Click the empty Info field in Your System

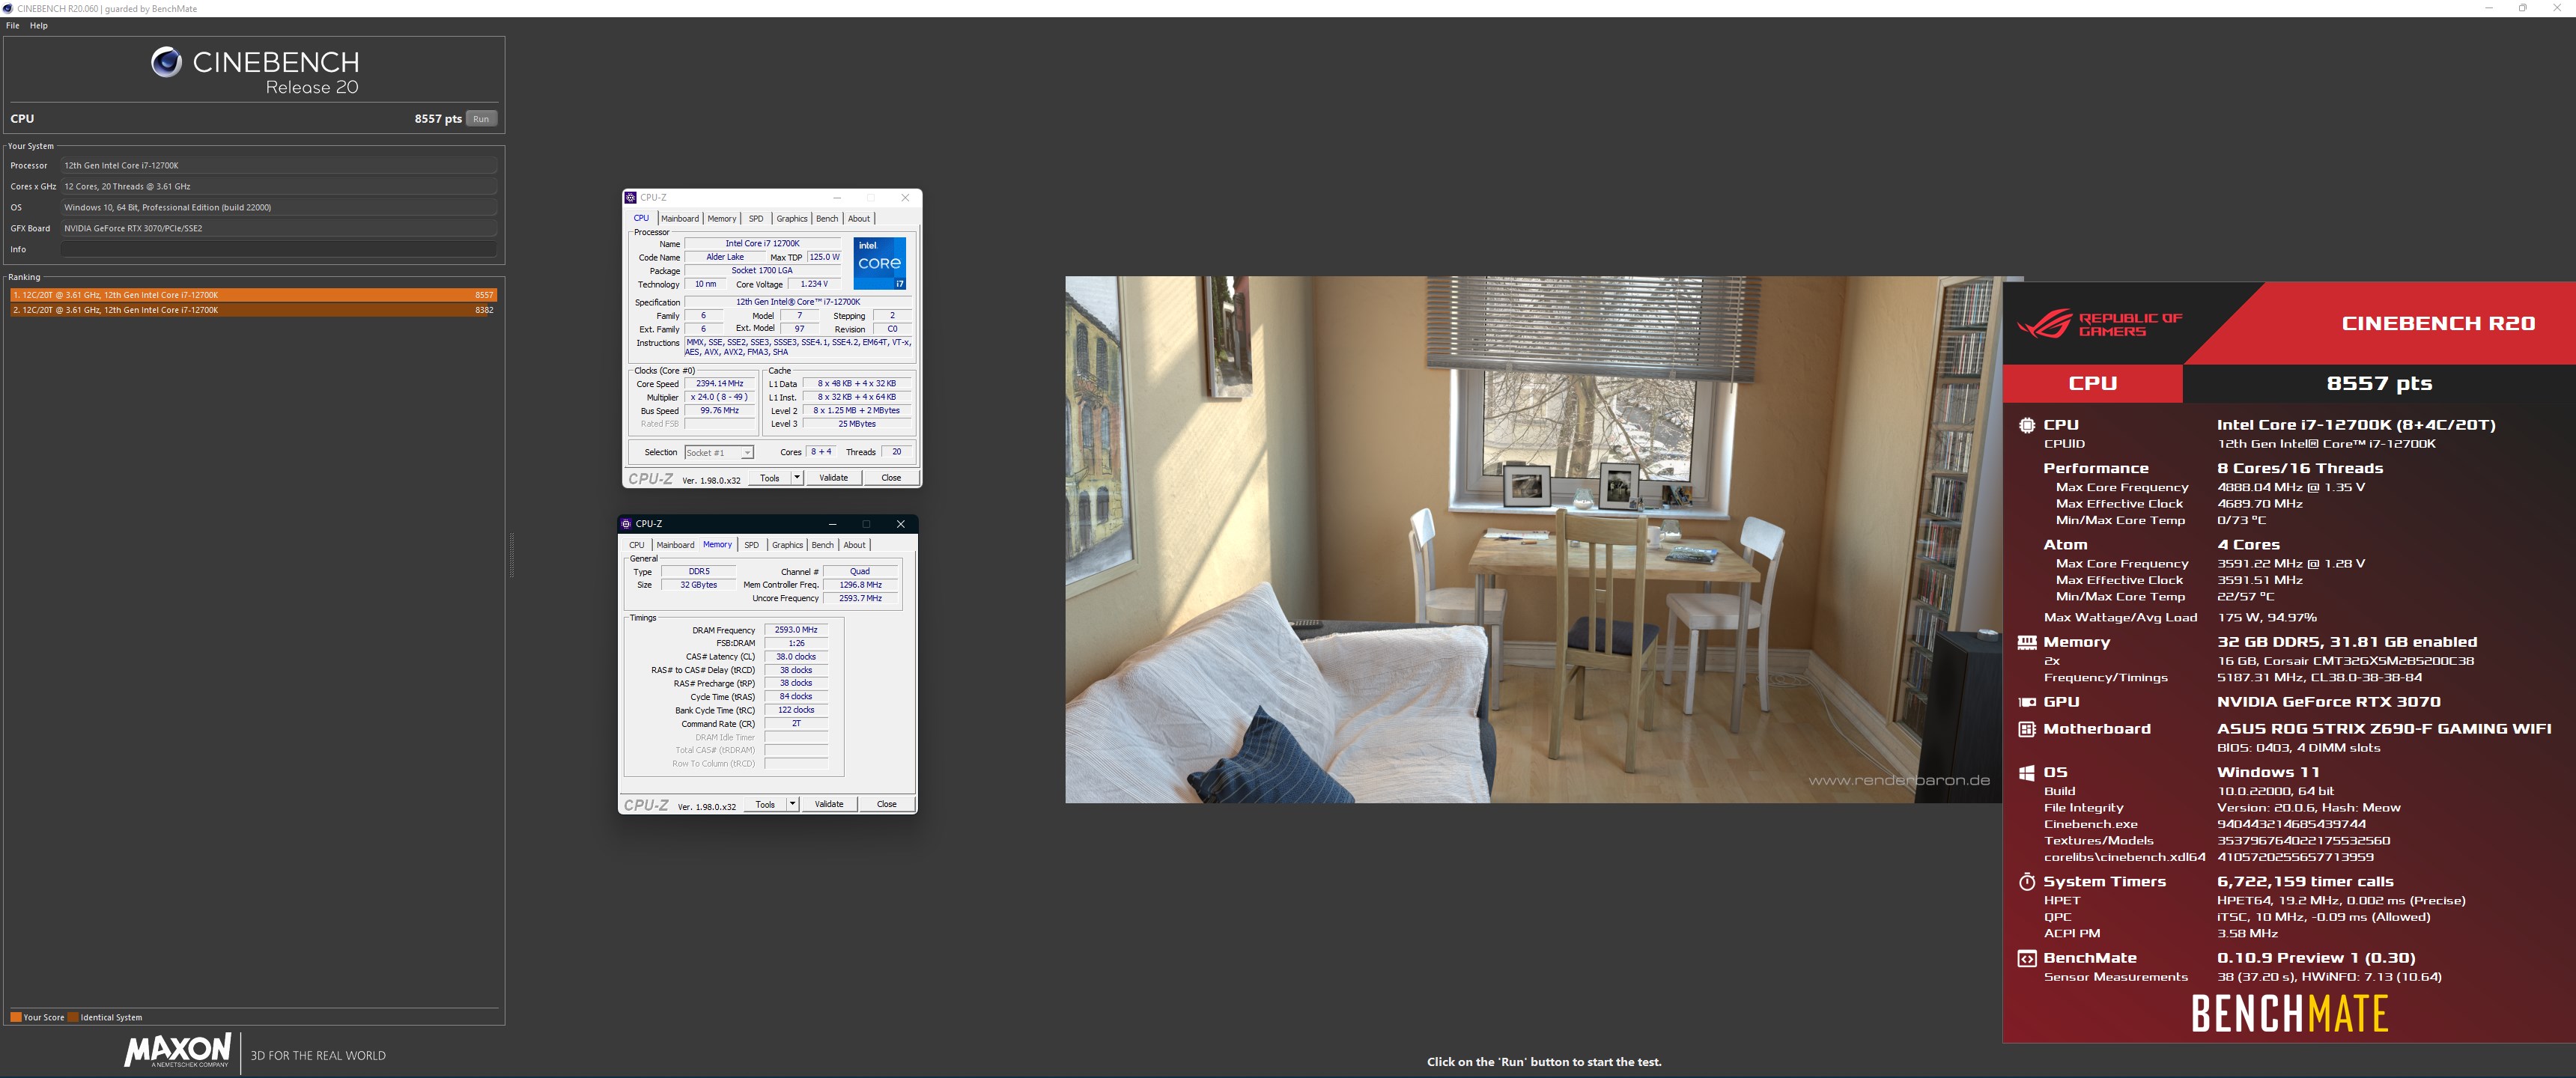tap(279, 249)
